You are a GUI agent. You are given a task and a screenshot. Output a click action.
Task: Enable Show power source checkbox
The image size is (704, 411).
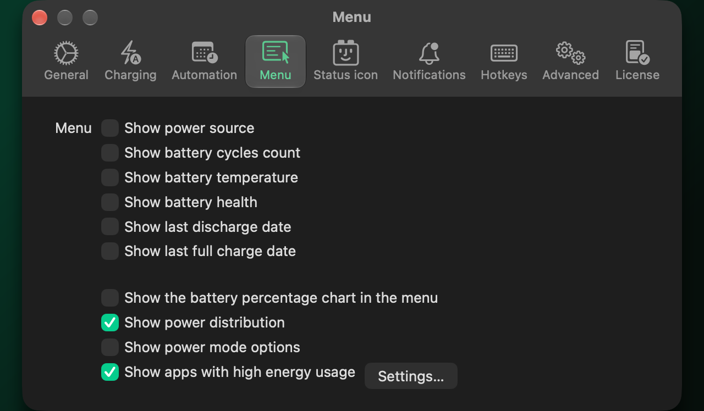[110, 128]
